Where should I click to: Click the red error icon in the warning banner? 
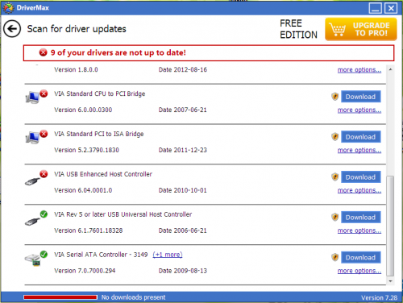coord(43,52)
